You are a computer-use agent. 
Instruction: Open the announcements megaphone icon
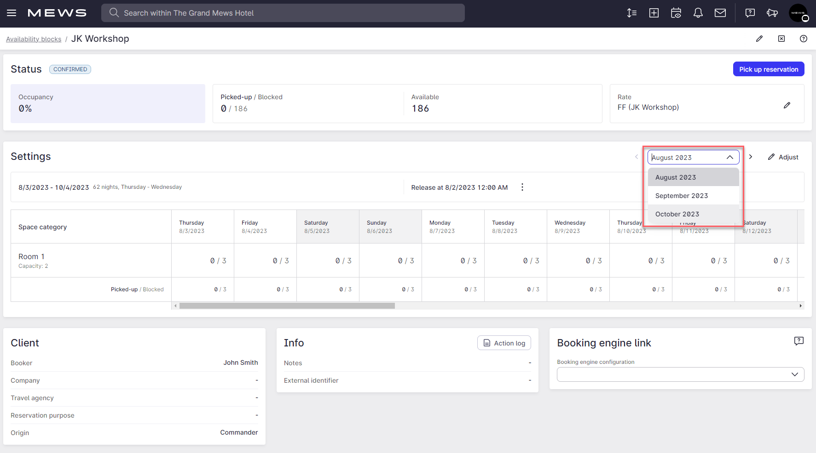pos(772,13)
